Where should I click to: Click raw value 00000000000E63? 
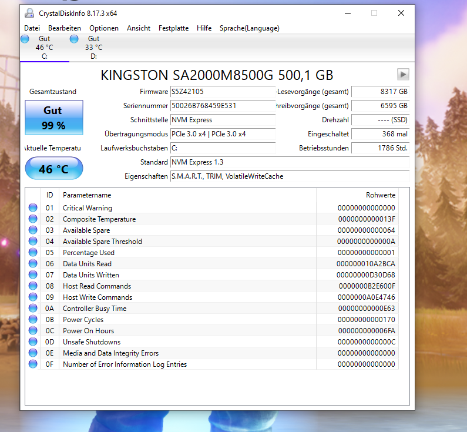pos(367,309)
